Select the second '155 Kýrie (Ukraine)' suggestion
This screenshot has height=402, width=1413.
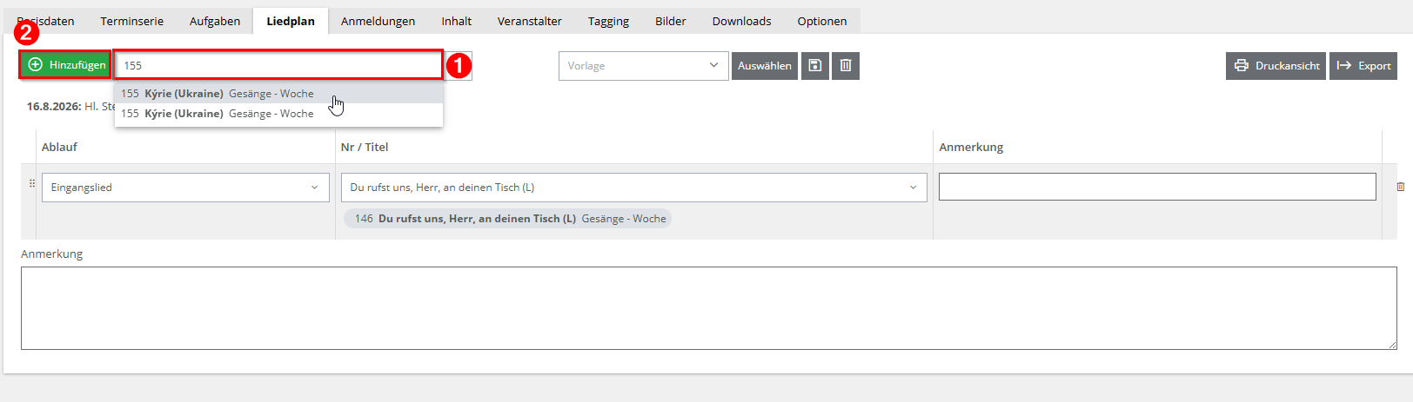click(278, 114)
